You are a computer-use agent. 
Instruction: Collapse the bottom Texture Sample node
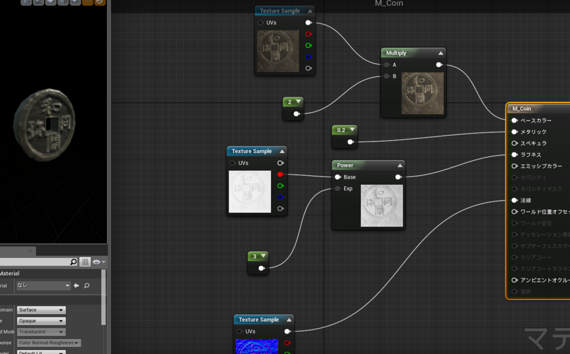[x=289, y=319]
